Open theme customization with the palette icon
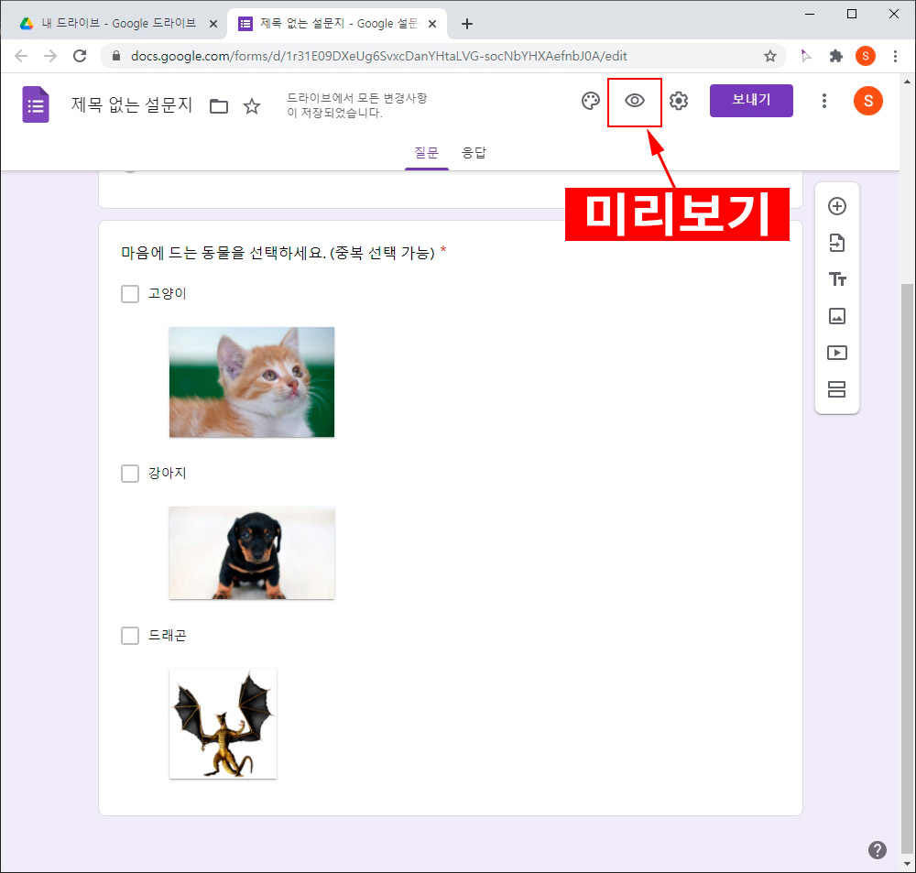Screen dimensions: 916x873 tap(590, 101)
